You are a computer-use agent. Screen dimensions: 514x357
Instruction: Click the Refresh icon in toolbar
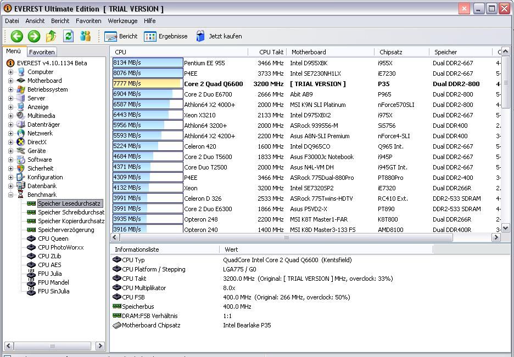[x=68, y=36]
